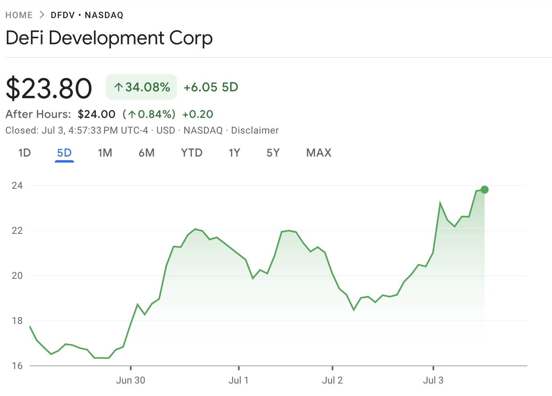Click the breadcrumb chevron after HOME
The width and height of the screenshot is (552, 396).
coord(41,14)
